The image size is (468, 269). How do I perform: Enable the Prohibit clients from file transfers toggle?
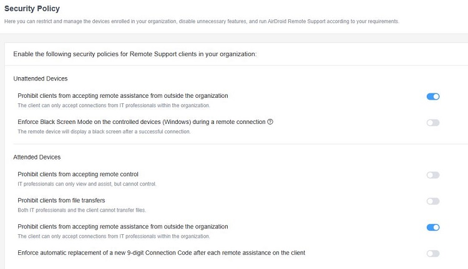click(x=433, y=201)
